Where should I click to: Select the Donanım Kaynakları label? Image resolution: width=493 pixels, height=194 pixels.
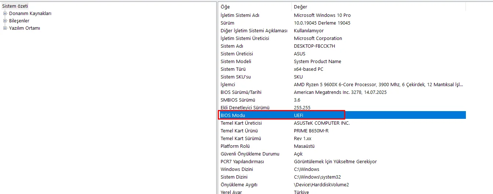(30, 14)
